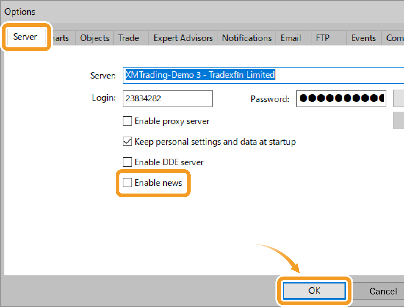Click the Login number input field
Screen dimensions: 404x307
168,99
